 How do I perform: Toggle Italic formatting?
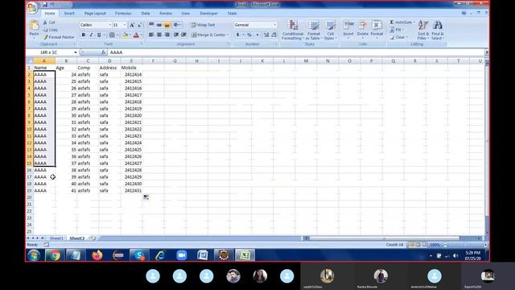click(x=91, y=35)
